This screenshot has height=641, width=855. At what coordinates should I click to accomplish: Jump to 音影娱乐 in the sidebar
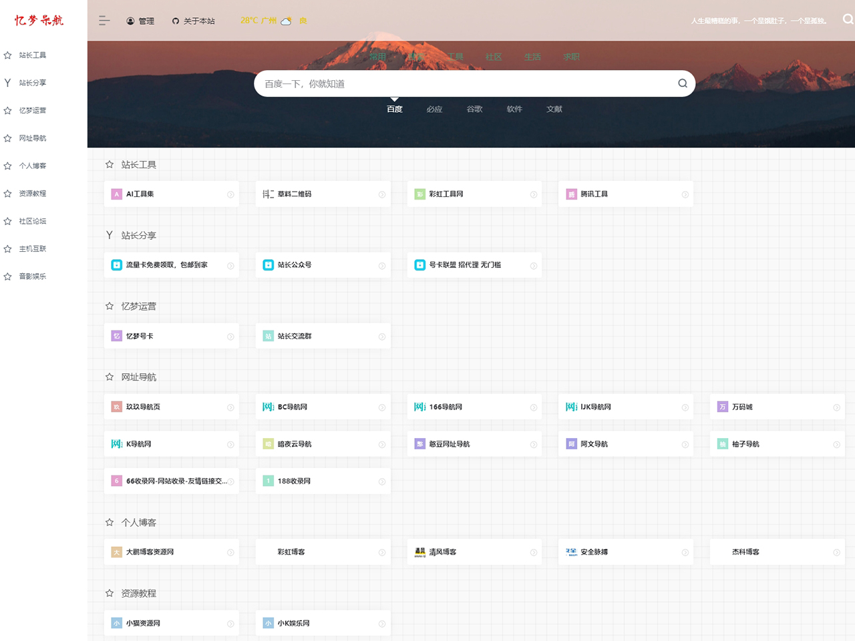32,276
